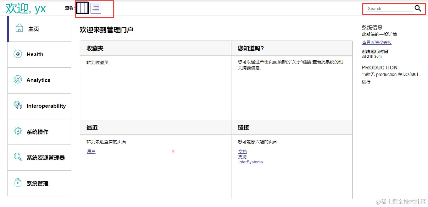428x207 pixels.
Task: Open the Analytics menu
Action: [39, 80]
